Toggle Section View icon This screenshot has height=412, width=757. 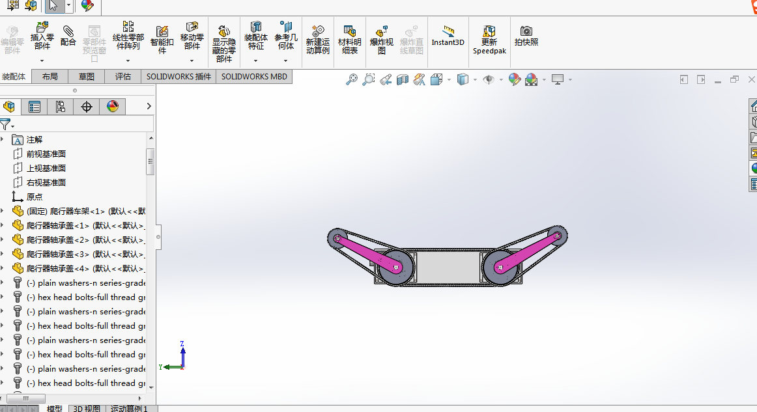pyautogui.click(x=402, y=79)
